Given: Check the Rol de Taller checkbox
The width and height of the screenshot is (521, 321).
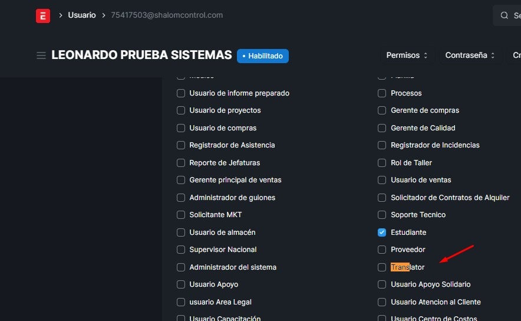Looking at the screenshot, I should [x=382, y=163].
